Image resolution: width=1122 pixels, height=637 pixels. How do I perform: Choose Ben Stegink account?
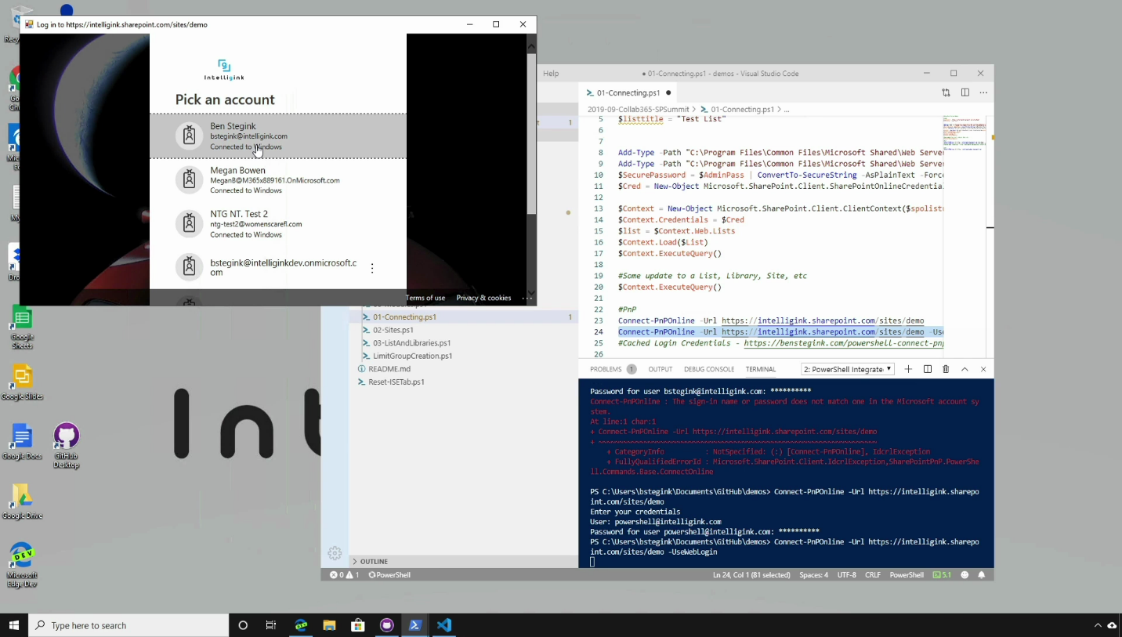pos(278,136)
